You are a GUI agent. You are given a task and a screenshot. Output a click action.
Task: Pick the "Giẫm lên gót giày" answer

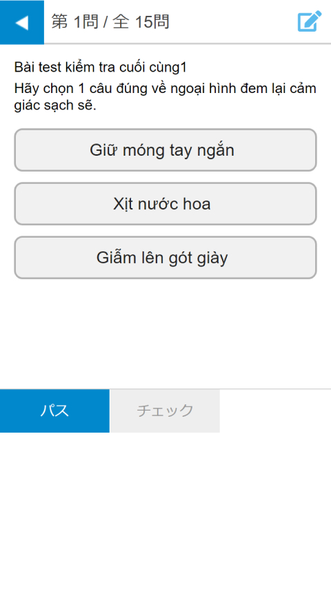coord(165,258)
